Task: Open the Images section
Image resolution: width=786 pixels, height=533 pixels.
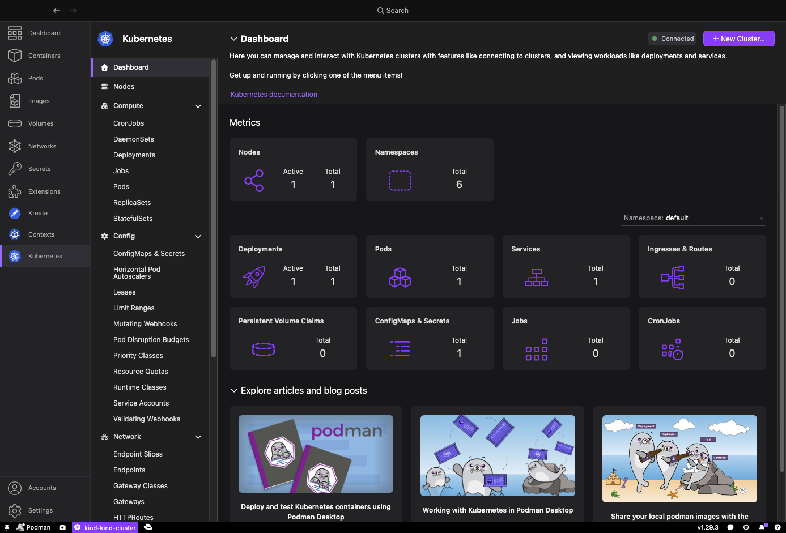Action: [x=45, y=101]
